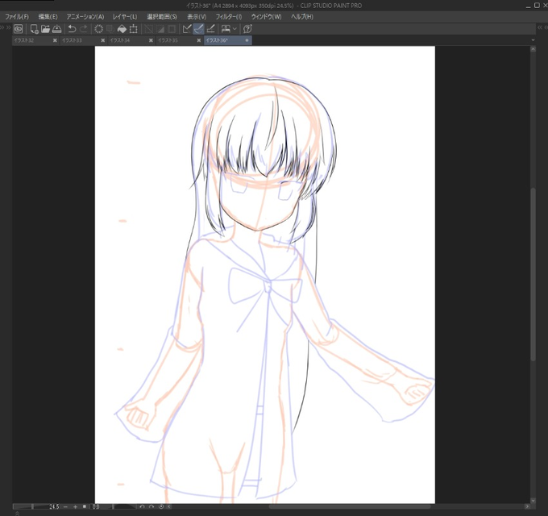
Task: Click the Scale/Rotate transform icon
Action: (133, 29)
